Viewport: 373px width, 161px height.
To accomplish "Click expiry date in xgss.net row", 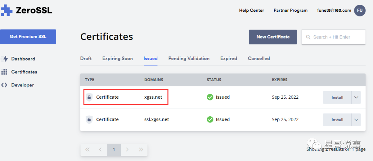I will tap(285, 97).
